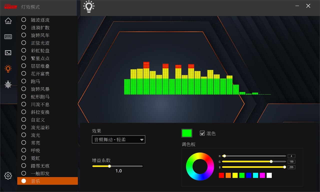Click the B value field showing 255
Viewport: 320px width, 192px height.
click(x=291, y=167)
